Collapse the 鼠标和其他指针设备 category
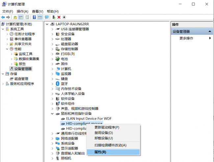The image size is (214, 162). pos(52,113)
